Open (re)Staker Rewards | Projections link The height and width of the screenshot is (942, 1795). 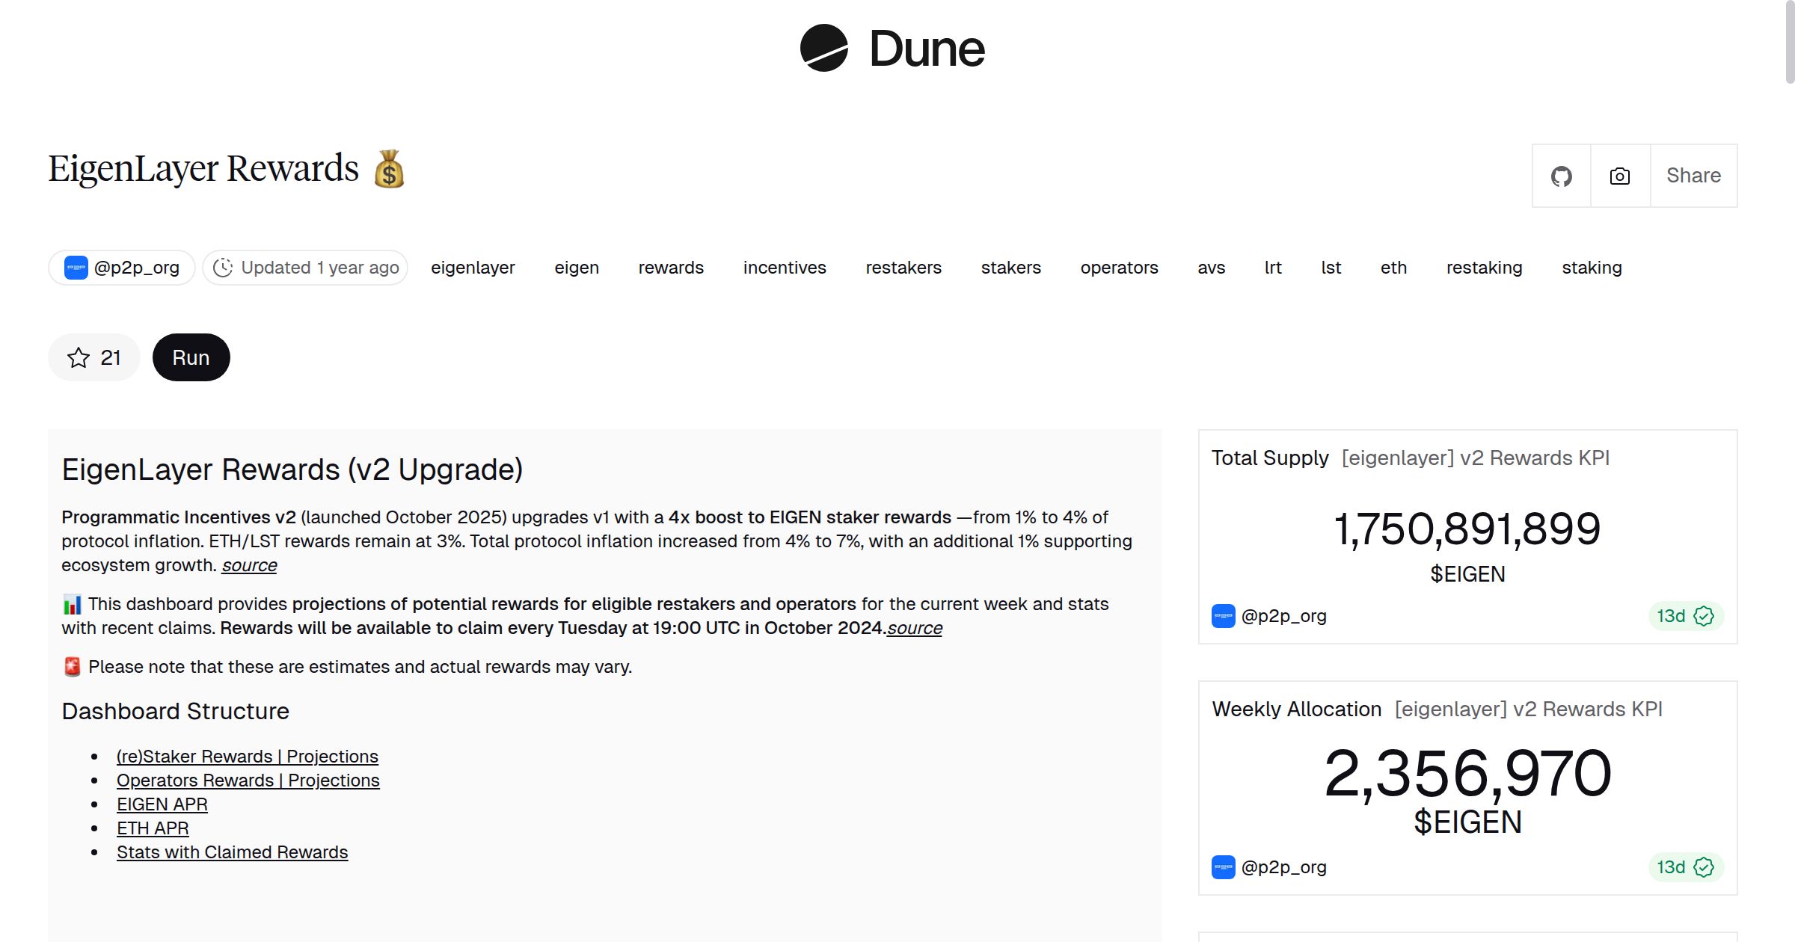coord(247,757)
